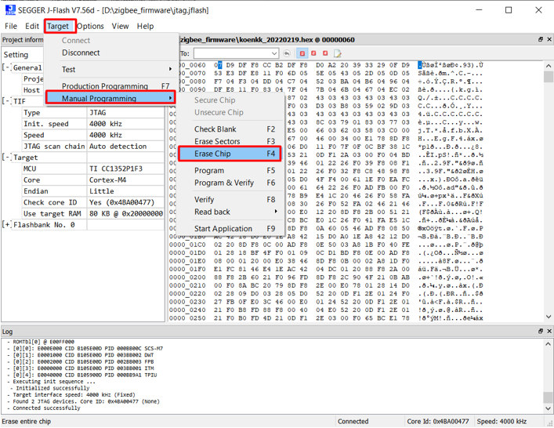Click the 'Connected successfully' log line
The image size is (554, 428).
click(46, 408)
